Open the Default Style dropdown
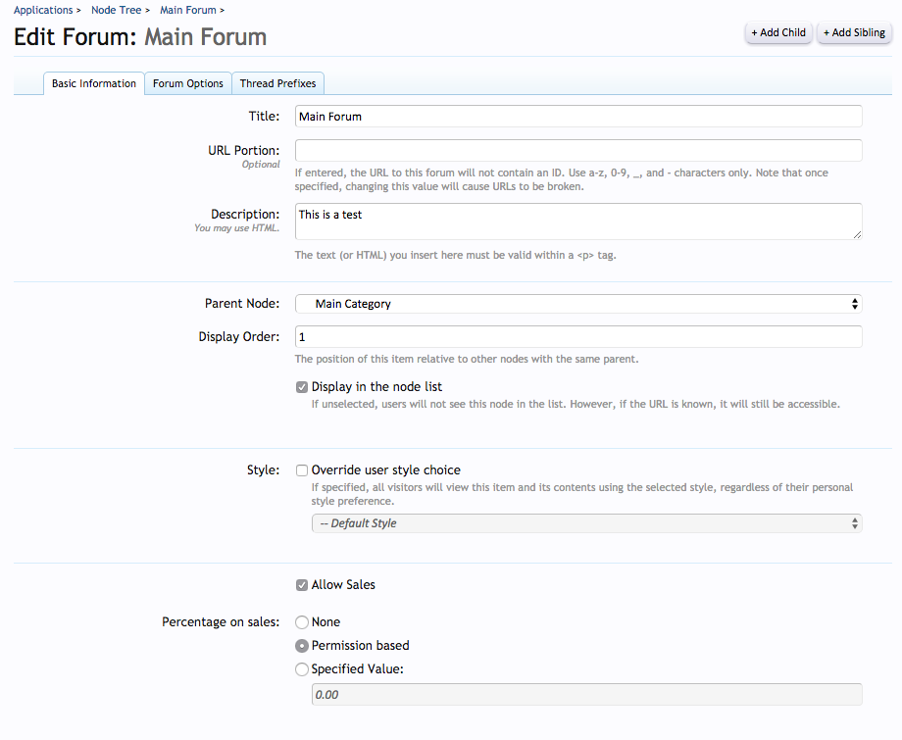Screen dimensions: 902x740 pos(586,523)
